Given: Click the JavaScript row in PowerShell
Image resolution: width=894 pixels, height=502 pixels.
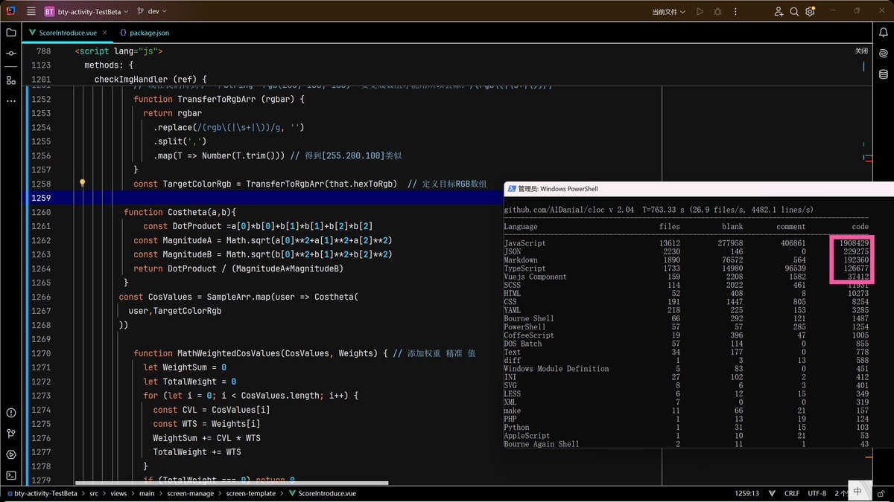Looking at the screenshot, I should point(686,243).
